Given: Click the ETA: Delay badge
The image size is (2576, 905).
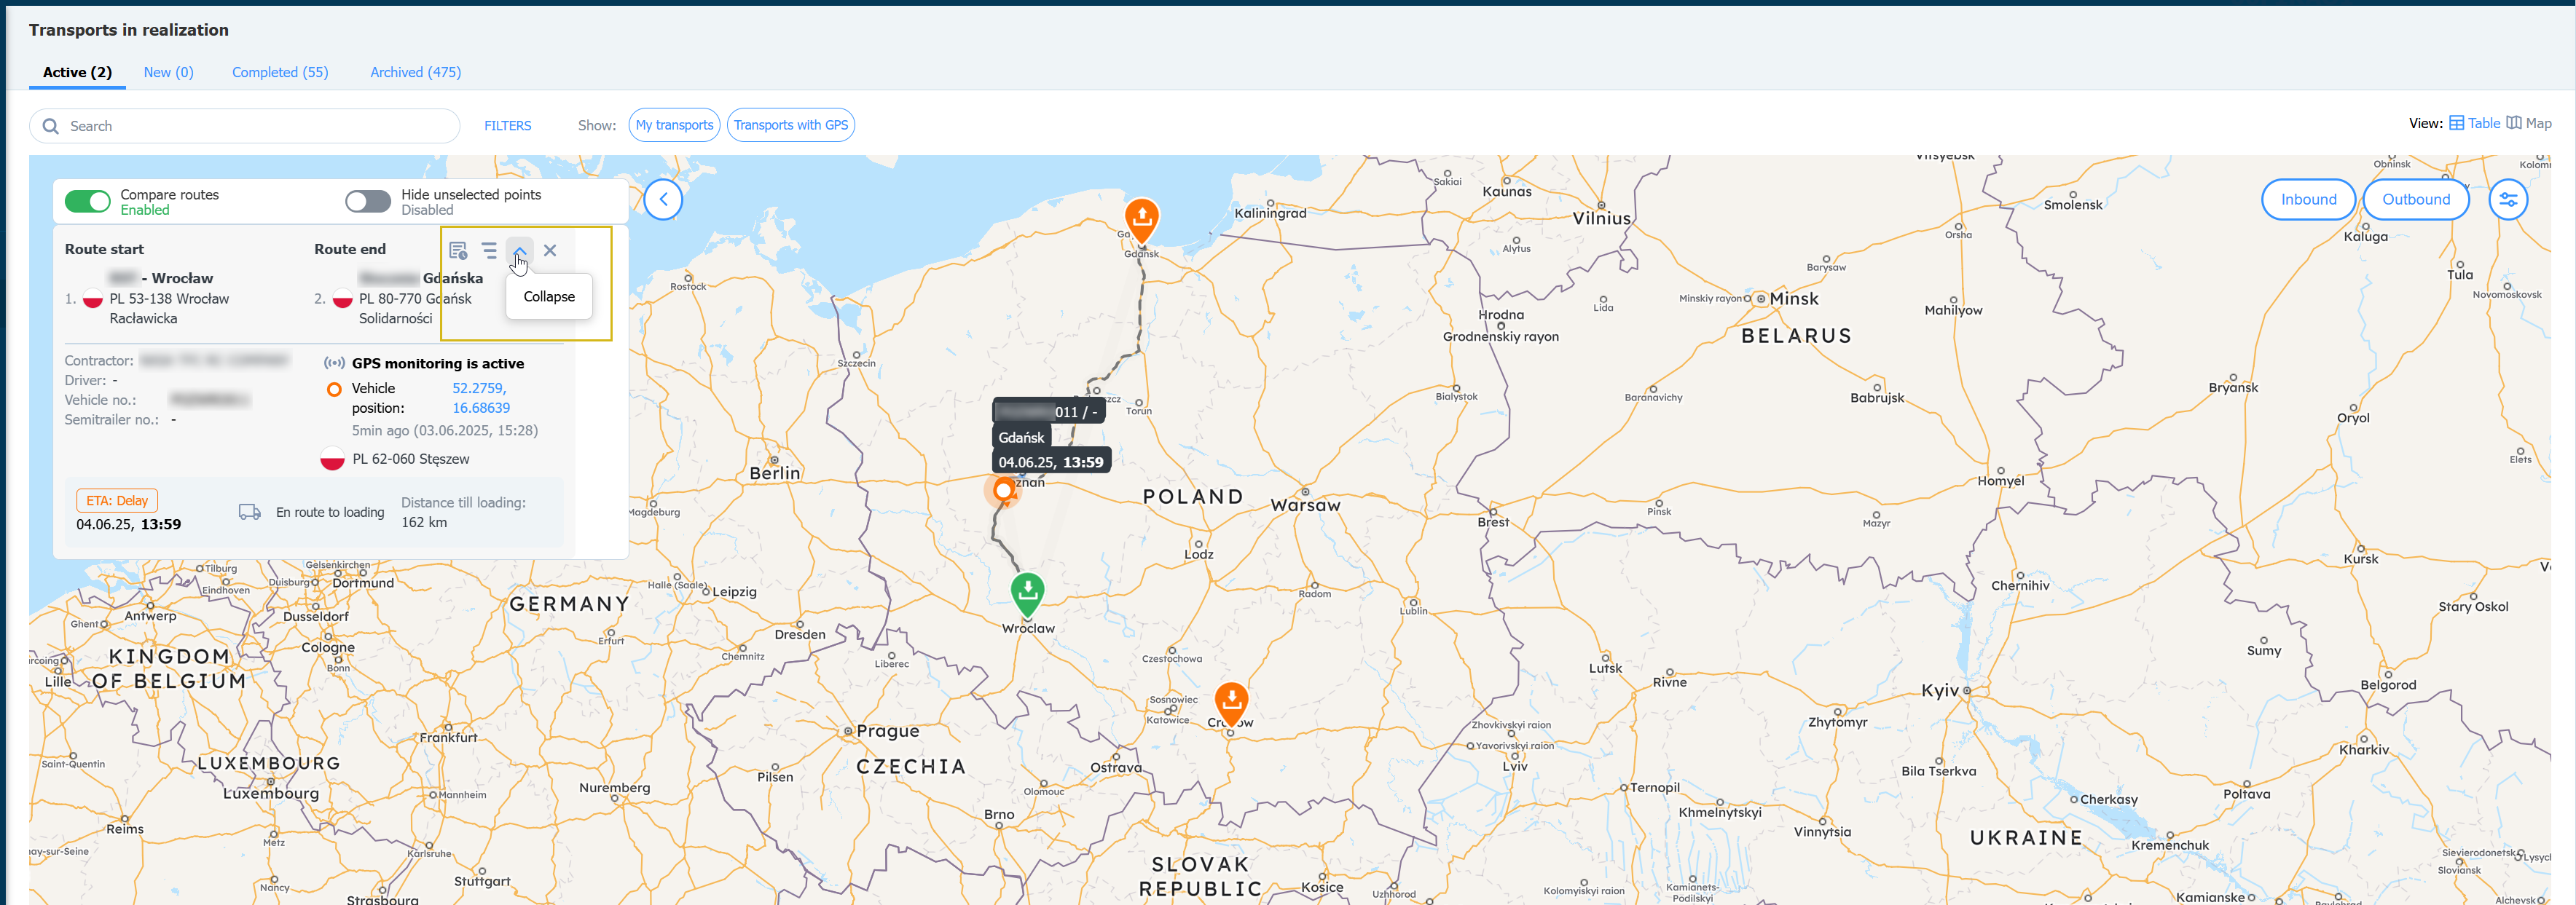Looking at the screenshot, I should coord(117,500).
